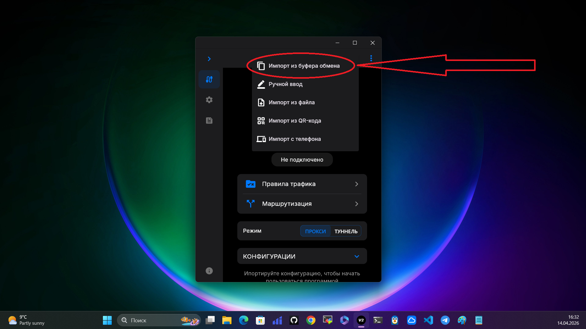Viewport: 586px width, 329px height.
Task: Click the Правила трафика folder icon
Action: pos(250,184)
